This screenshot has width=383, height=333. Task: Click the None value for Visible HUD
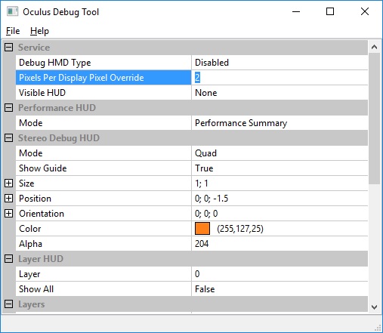[x=206, y=93]
